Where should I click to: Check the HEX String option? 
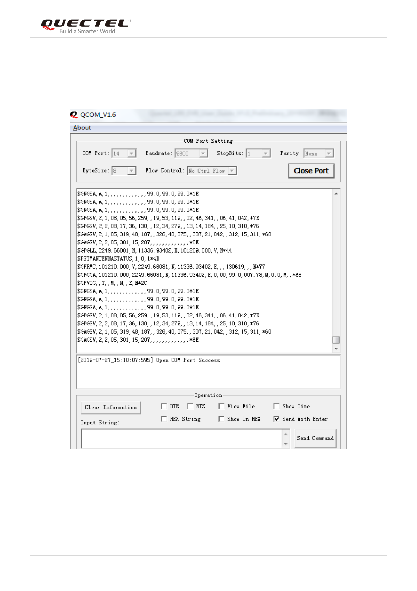coord(164,419)
